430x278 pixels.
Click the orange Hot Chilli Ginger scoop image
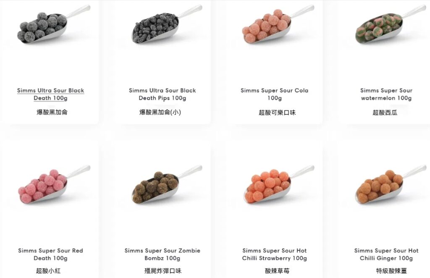[391, 185]
